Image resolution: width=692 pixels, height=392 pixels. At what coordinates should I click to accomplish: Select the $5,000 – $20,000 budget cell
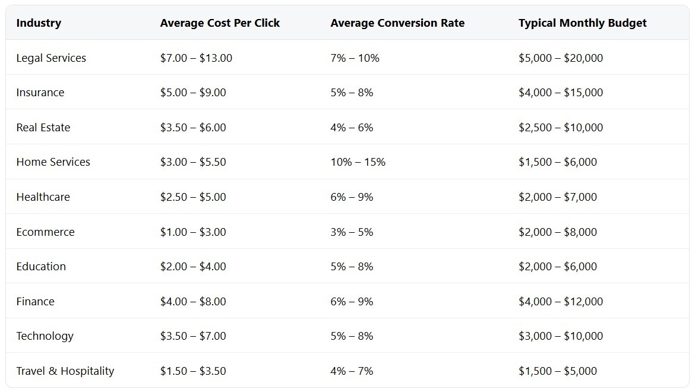(x=560, y=58)
